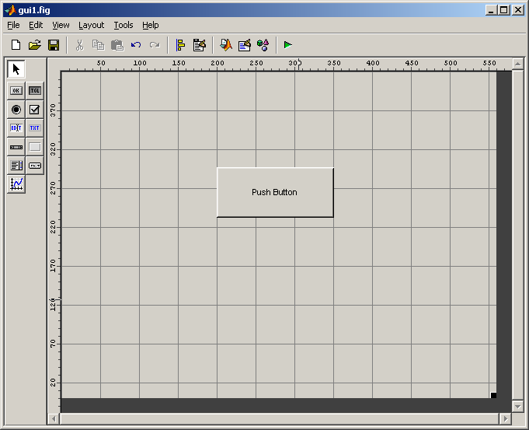
Task: Click the Redo toolbar icon
Action: tap(155, 45)
